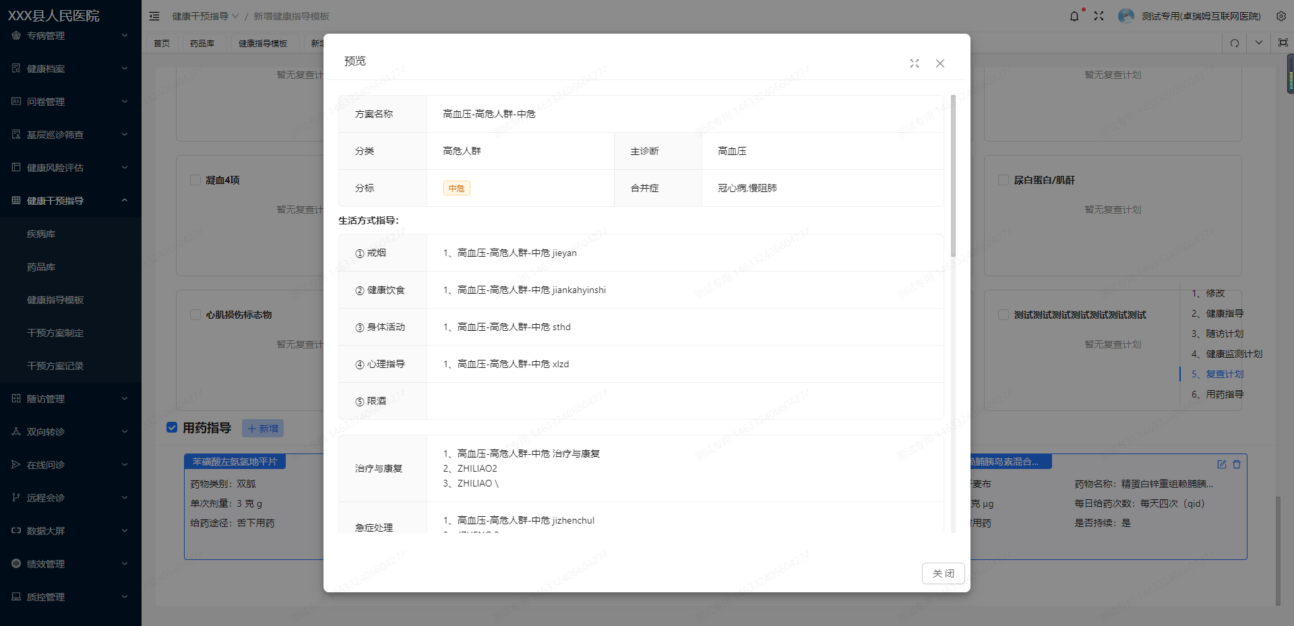This screenshot has width=1294, height=626.
Task: Switch to the 药品库 tab
Action: coord(202,44)
